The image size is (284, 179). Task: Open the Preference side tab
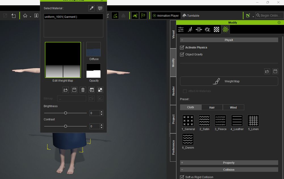pos(173,147)
